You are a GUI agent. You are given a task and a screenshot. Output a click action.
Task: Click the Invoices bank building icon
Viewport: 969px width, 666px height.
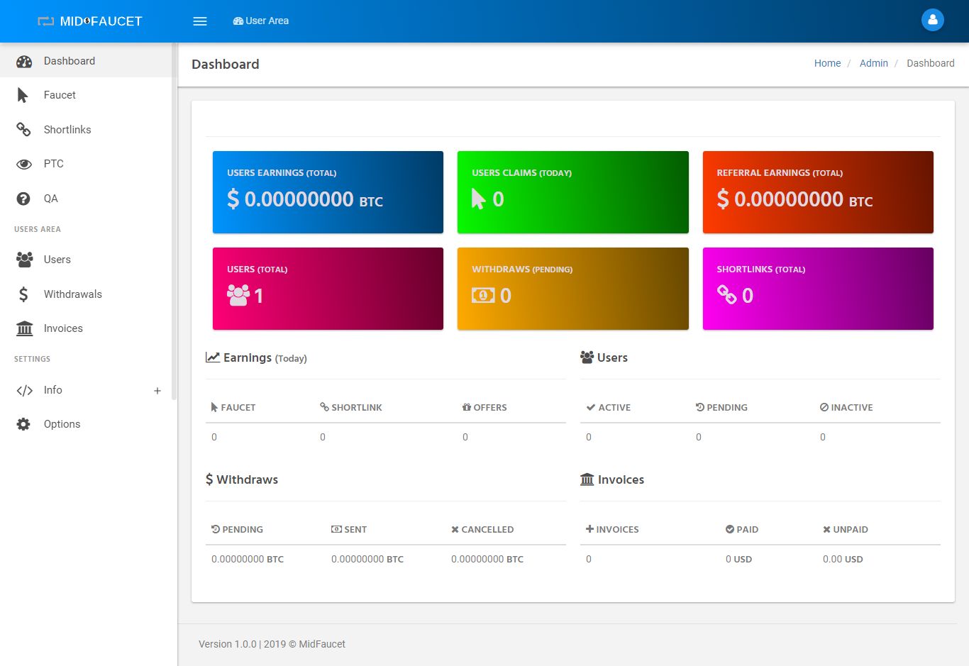point(24,328)
